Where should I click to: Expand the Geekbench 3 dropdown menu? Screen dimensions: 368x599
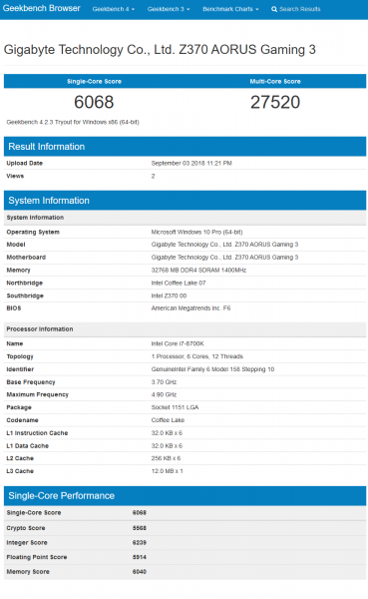click(169, 9)
